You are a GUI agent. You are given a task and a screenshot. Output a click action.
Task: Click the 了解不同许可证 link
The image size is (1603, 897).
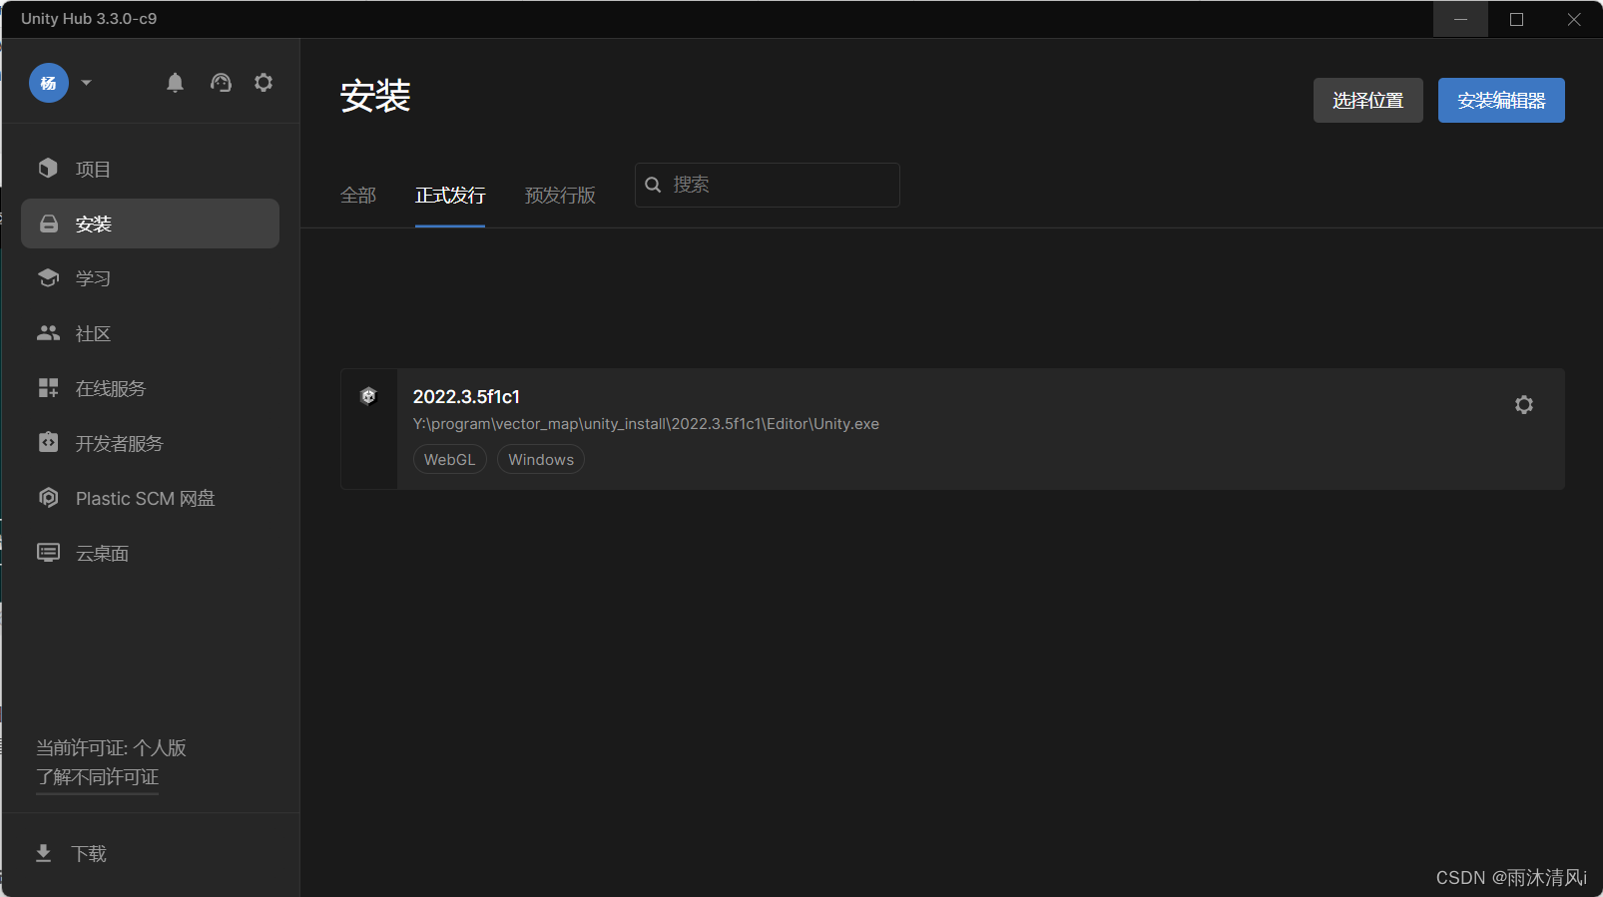pos(98,777)
